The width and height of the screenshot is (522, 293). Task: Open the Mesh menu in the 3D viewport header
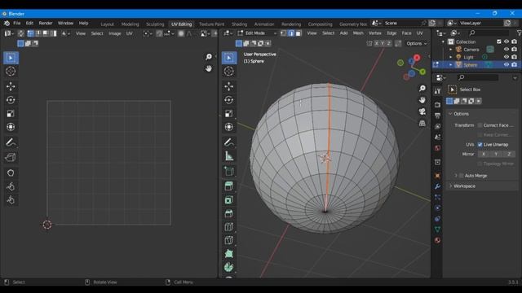click(358, 33)
